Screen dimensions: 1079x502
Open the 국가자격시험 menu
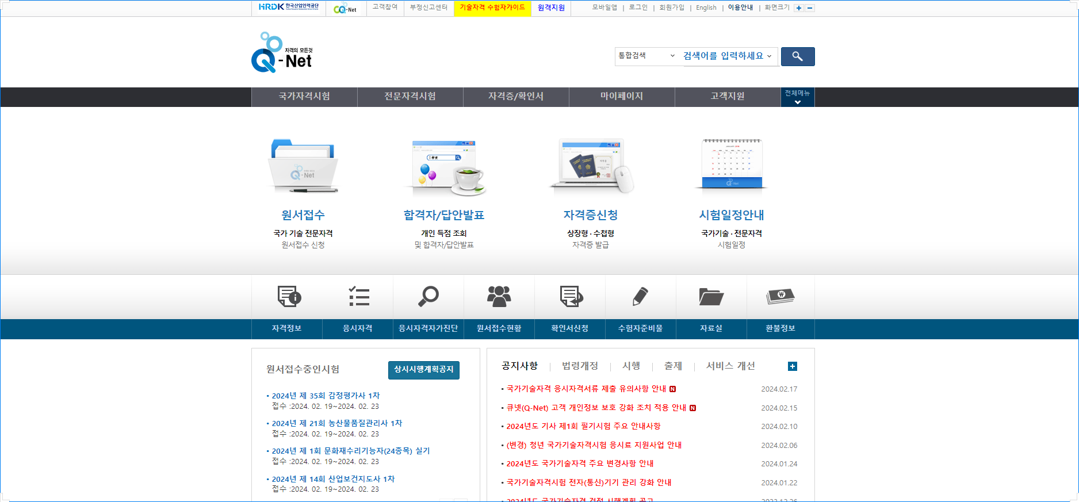click(x=304, y=97)
